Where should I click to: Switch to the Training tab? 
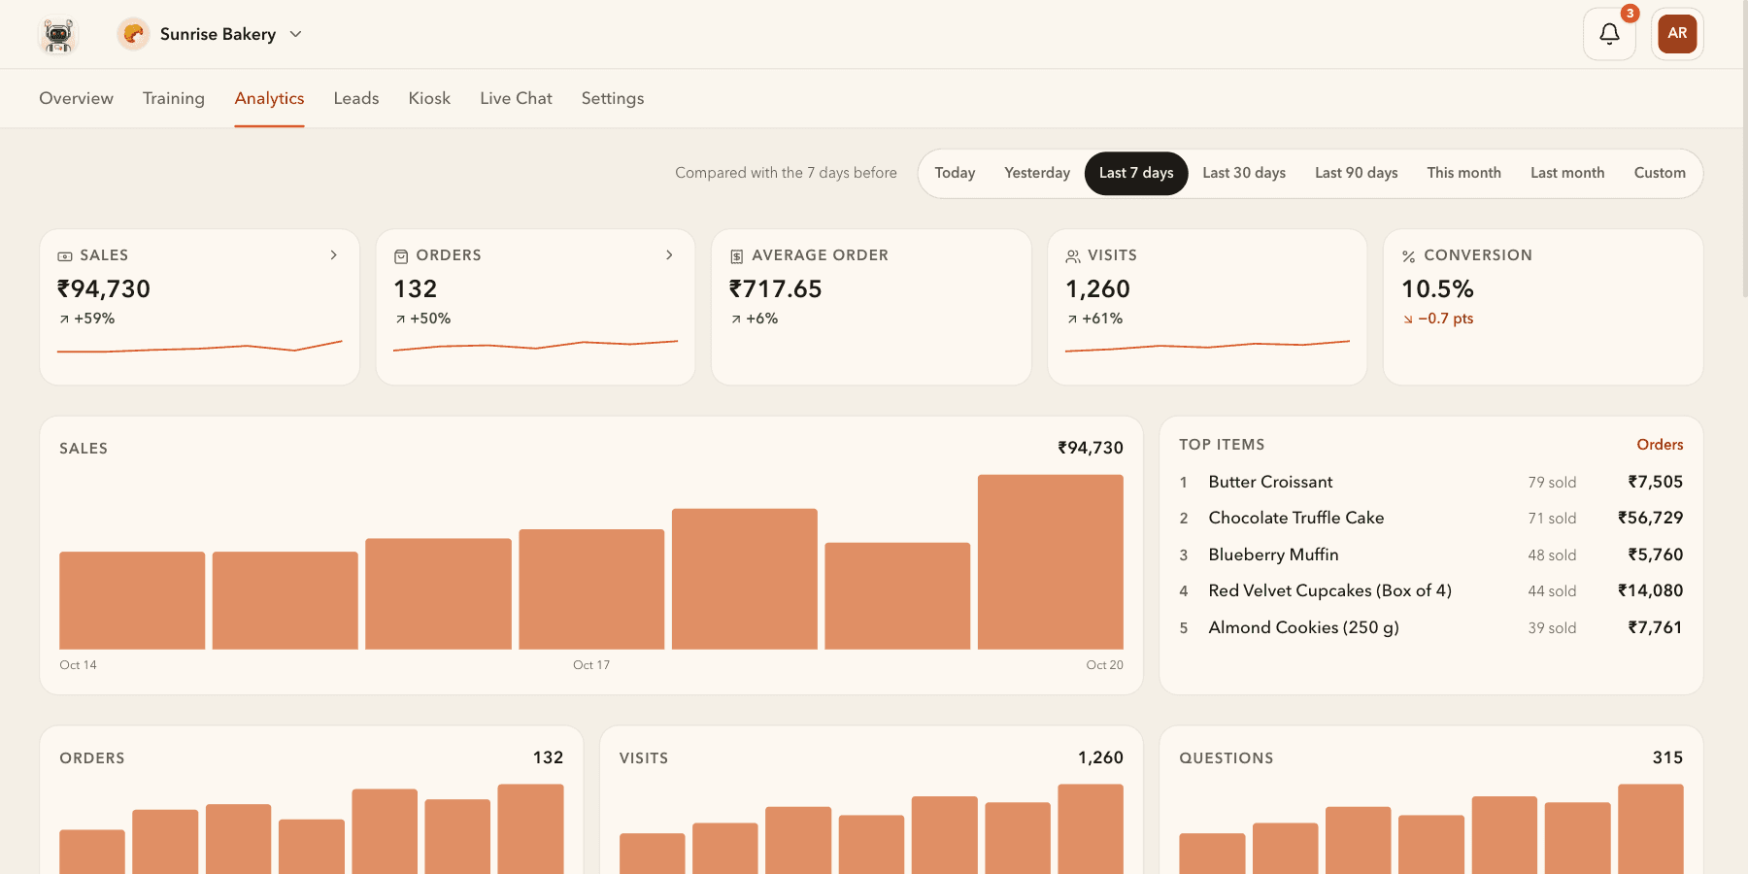pyautogui.click(x=174, y=98)
